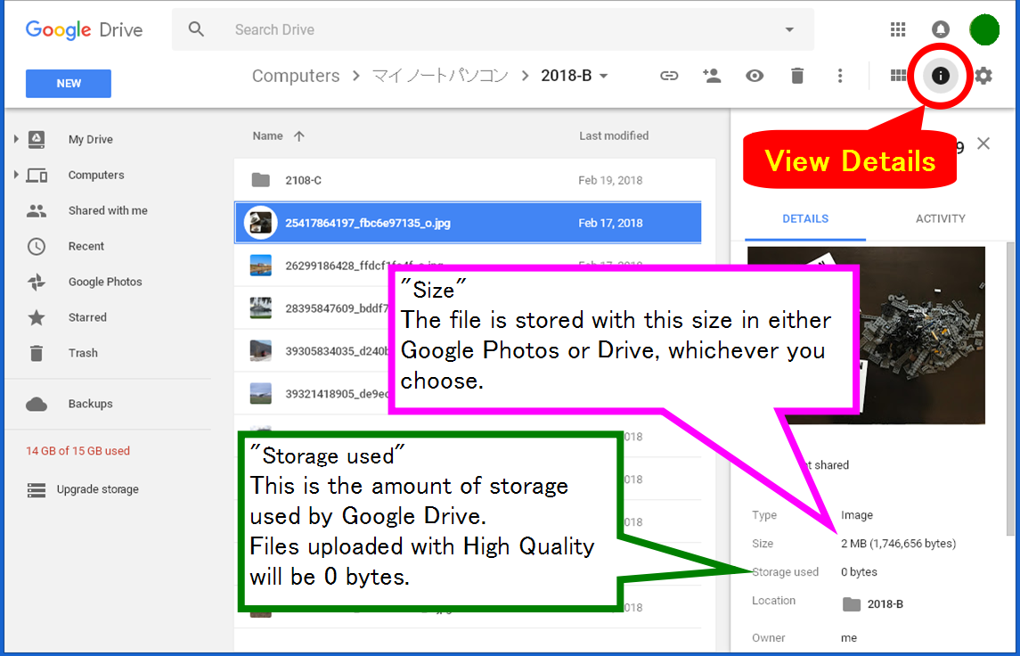
Task: Click the Shared with me people icon
Action: click(x=37, y=211)
